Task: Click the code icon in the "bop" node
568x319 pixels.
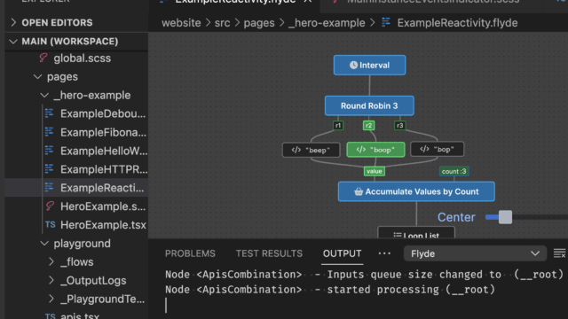Action: [424, 149]
